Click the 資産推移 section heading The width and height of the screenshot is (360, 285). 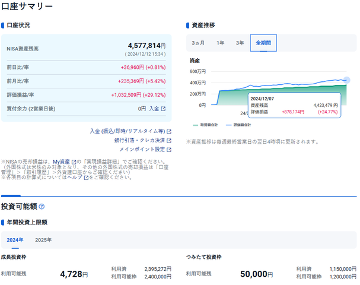pyautogui.click(x=203, y=26)
